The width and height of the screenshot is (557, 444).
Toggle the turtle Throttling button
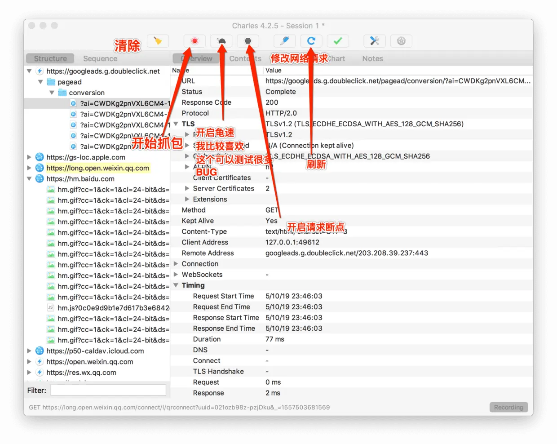click(221, 41)
